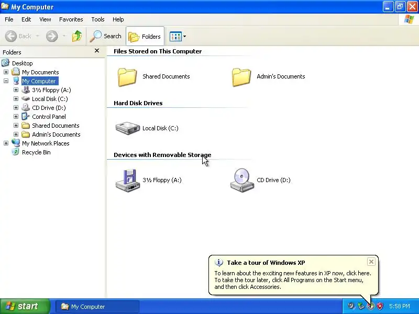Close the Windows XP tour balloon

371,262
